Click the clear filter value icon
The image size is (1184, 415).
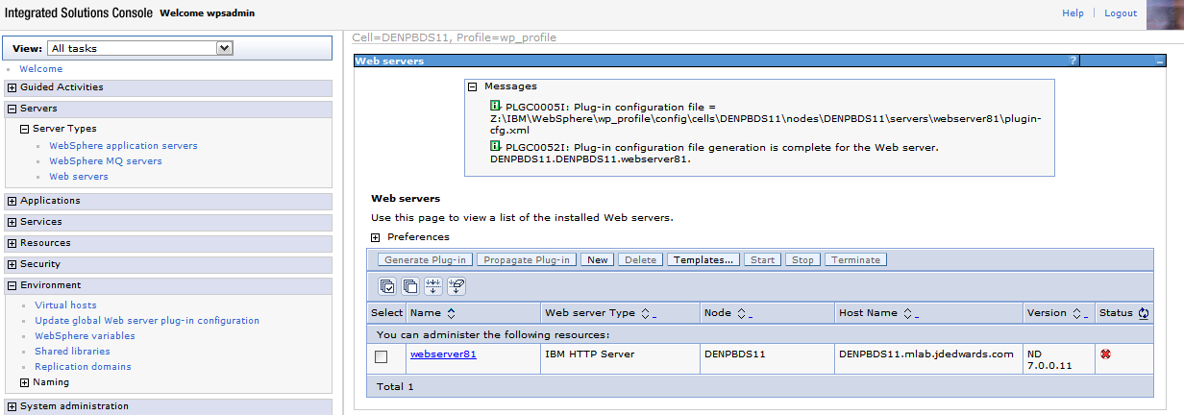456,285
